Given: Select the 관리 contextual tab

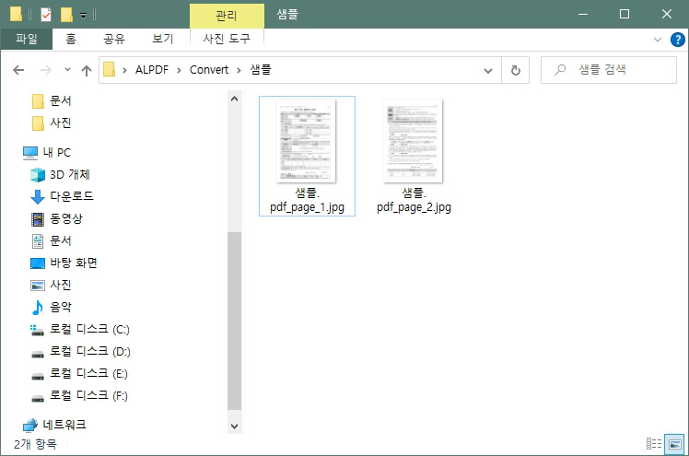Looking at the screenshot, I should [227, 16].
